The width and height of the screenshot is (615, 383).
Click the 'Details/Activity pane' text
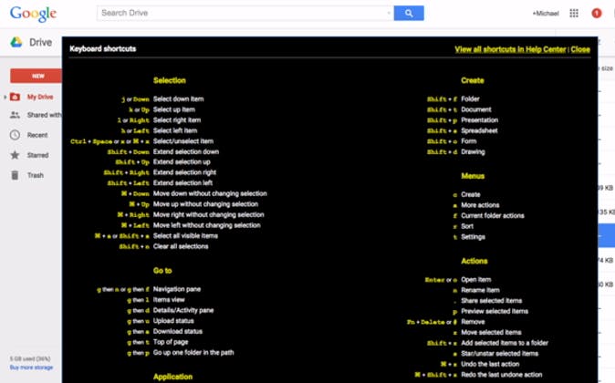[183, 310]
